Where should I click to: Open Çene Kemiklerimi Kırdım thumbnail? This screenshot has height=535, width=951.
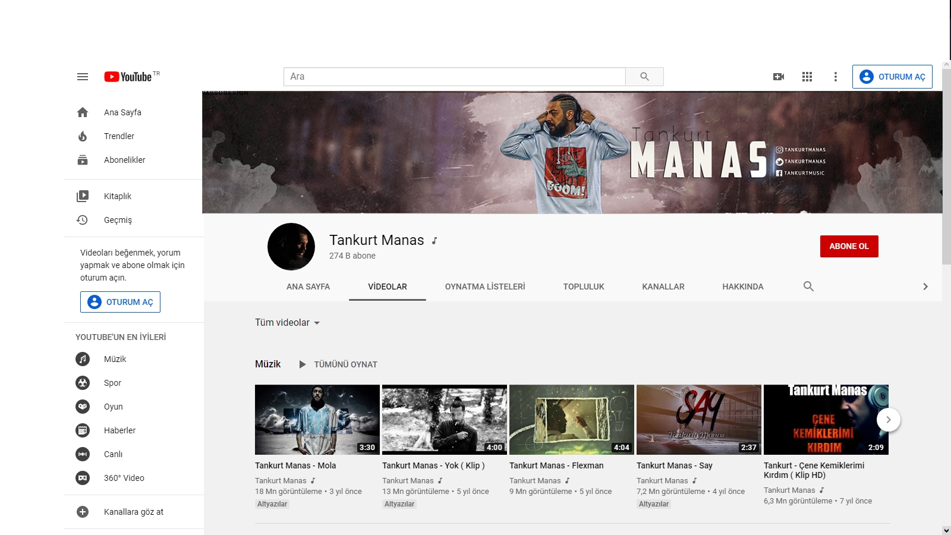click(826, 420)
